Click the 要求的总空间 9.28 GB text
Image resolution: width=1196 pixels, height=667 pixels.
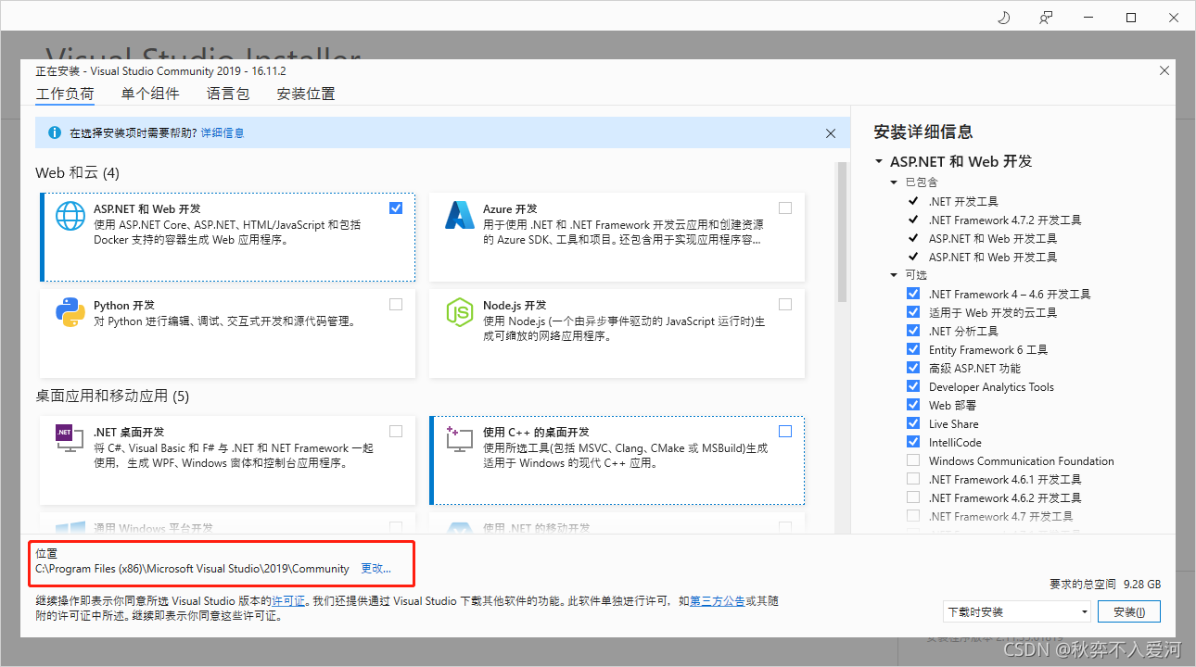click(x=1105, y=585)
